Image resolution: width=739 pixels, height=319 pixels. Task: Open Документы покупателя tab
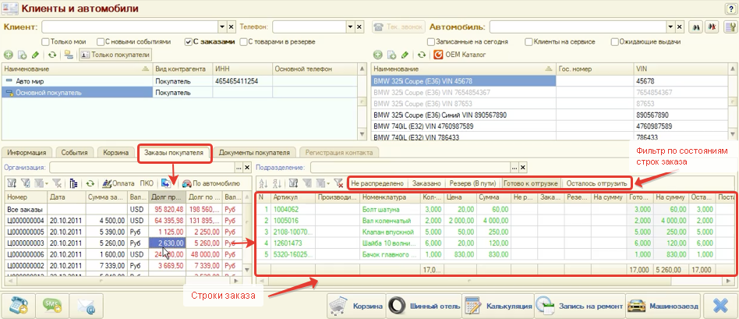pyautogui.click(x=254, y=152)
